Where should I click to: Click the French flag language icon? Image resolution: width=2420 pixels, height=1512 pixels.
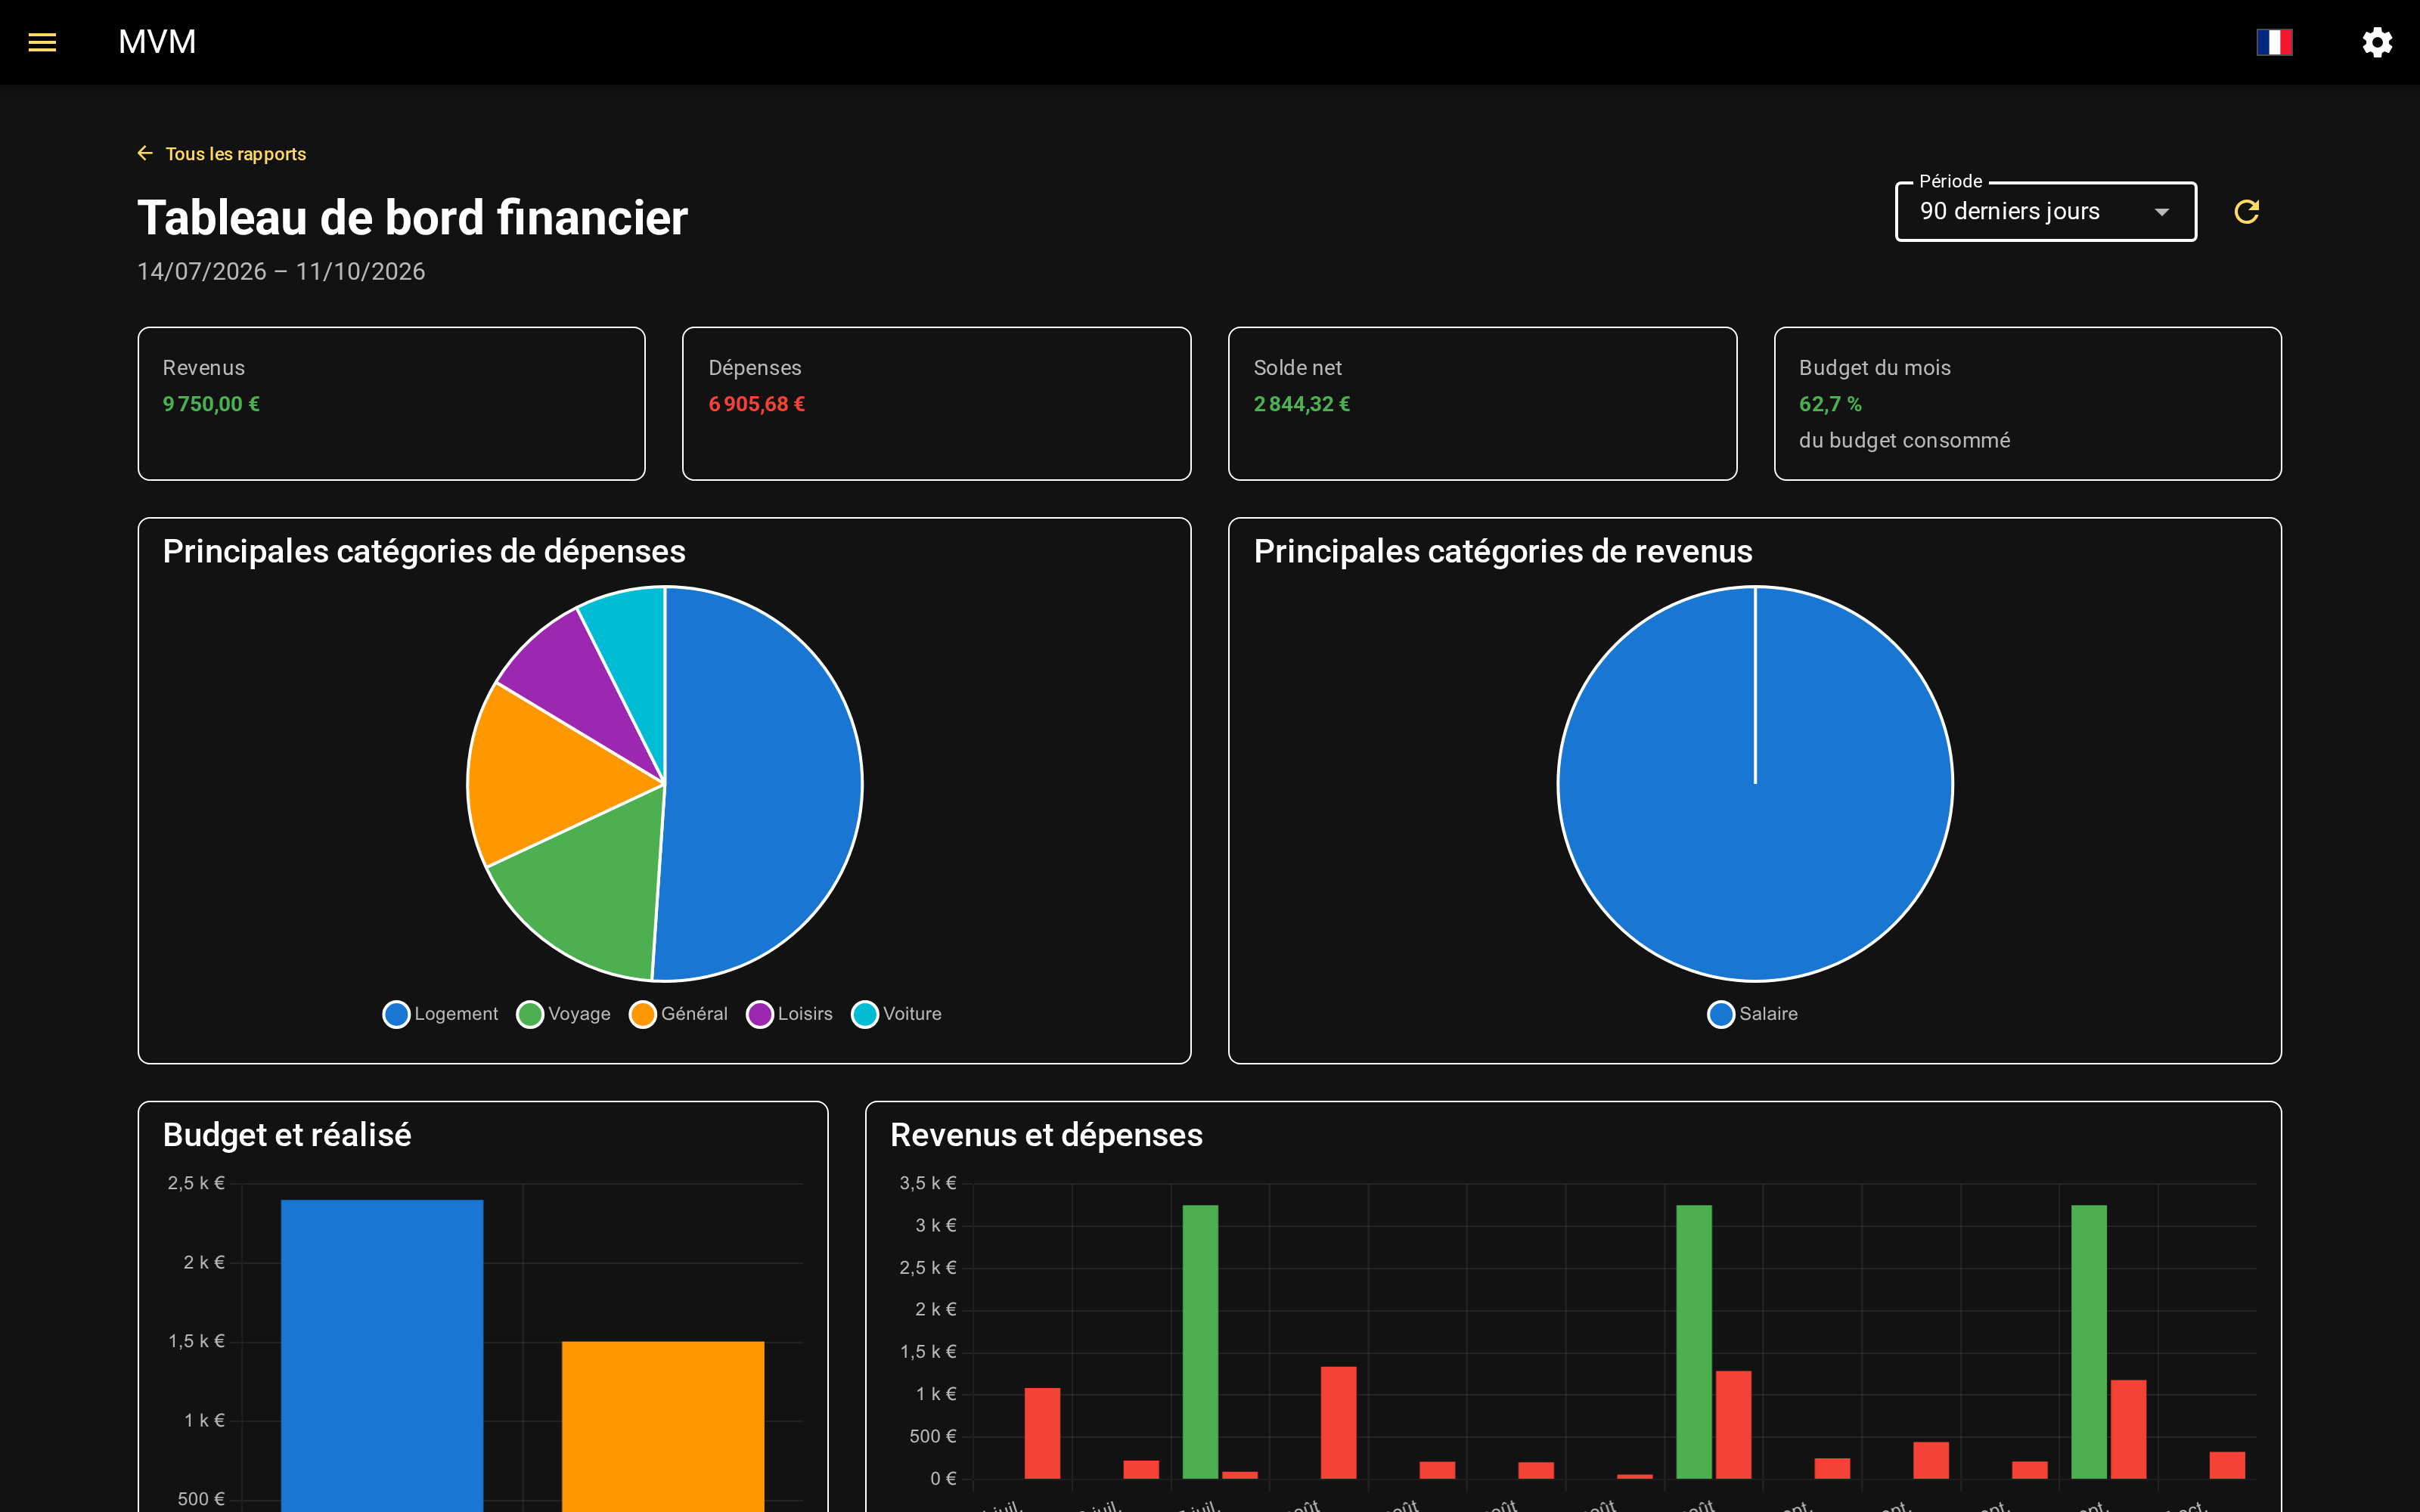[2274, 42]
